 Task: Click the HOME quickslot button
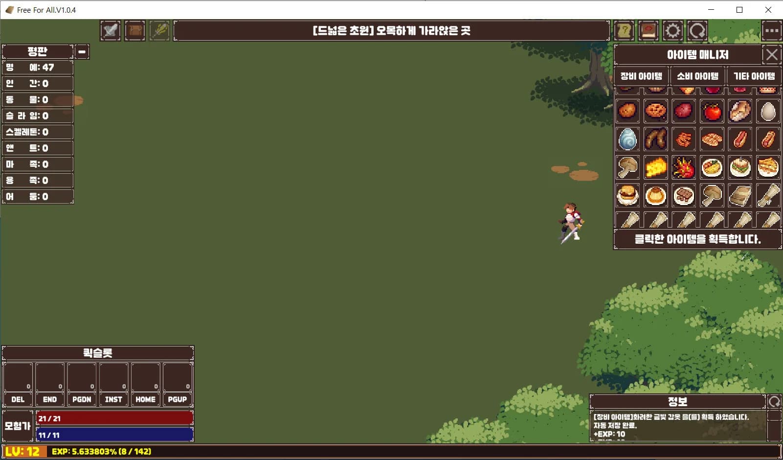pyautogui.click(x=145, y=399)
